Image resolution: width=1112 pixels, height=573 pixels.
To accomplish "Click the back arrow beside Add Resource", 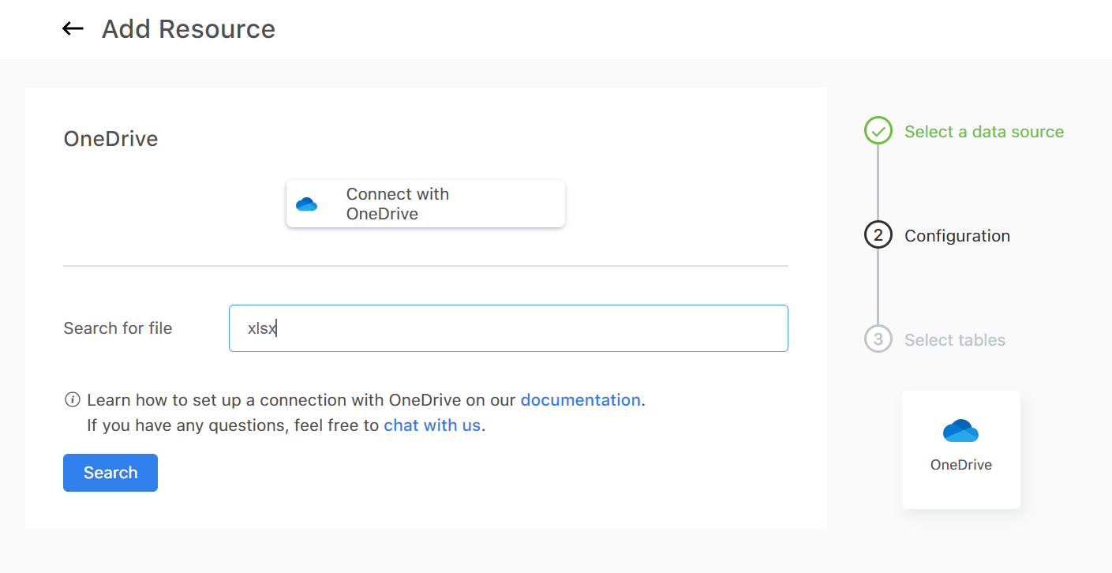I will coord(73,29).
